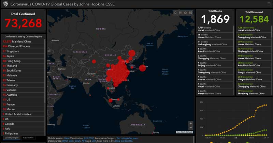Click the Zhejiang 507 recovered entry
This screenshot has height=143, width=273.
coord(254,50)
